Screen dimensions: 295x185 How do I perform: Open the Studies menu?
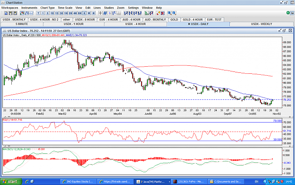109,8
